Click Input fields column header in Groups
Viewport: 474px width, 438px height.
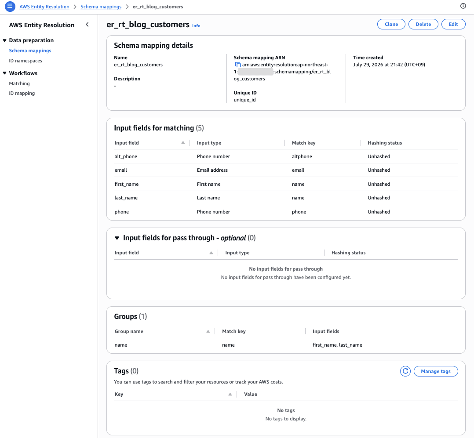325,331
